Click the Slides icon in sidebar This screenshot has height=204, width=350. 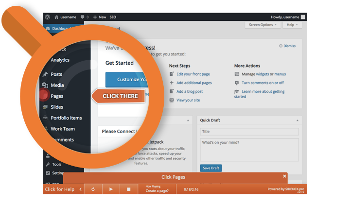45,107
